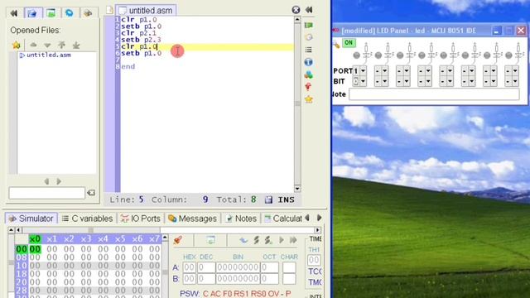Switch to the Simulator tab
This screenshot has width=530, height=298.
(31, 219)
